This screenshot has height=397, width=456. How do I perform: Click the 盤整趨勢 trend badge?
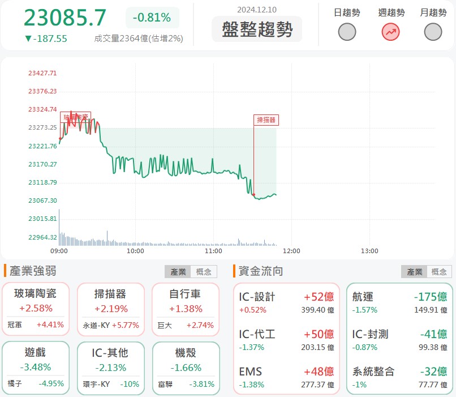coord(257,29)
